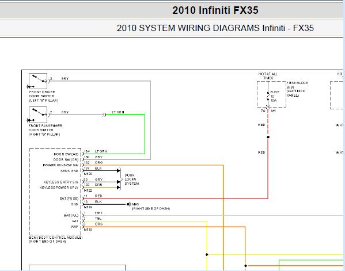Screen dimensions: 345x271
Task: Click the Front Passenger Door Switch symbol
Action: (x=38, y=114)
